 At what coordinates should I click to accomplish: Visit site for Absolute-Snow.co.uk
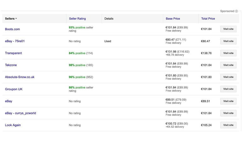(x=228, y=77)
